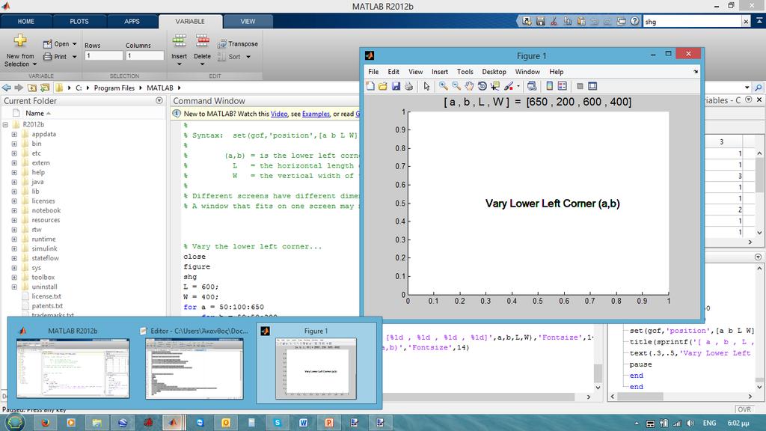Viewport: 766px width, 431px height.
Task: Click the Program Files path segment
Action: (114, 88)
